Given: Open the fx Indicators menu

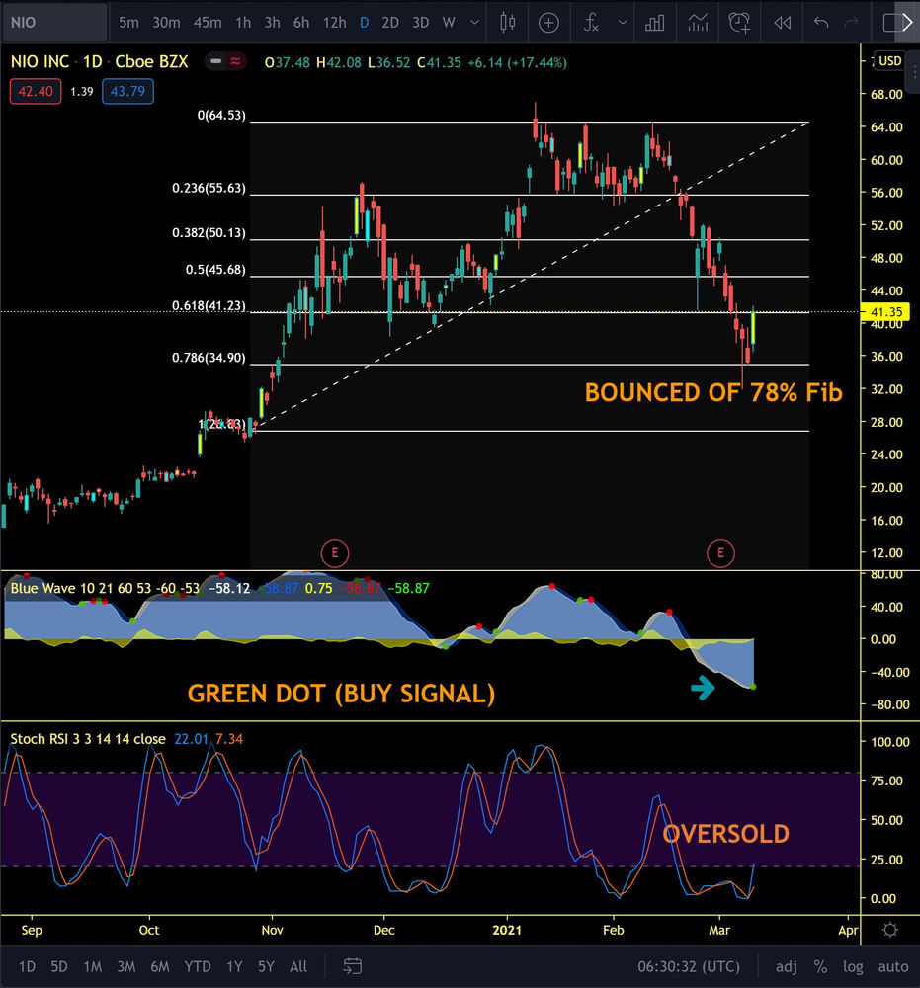Looking at the screenshot, I should click(x=591, y=23).
